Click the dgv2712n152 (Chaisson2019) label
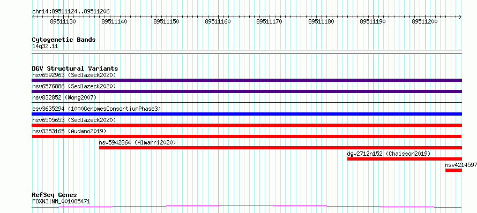 coord(389,154)
